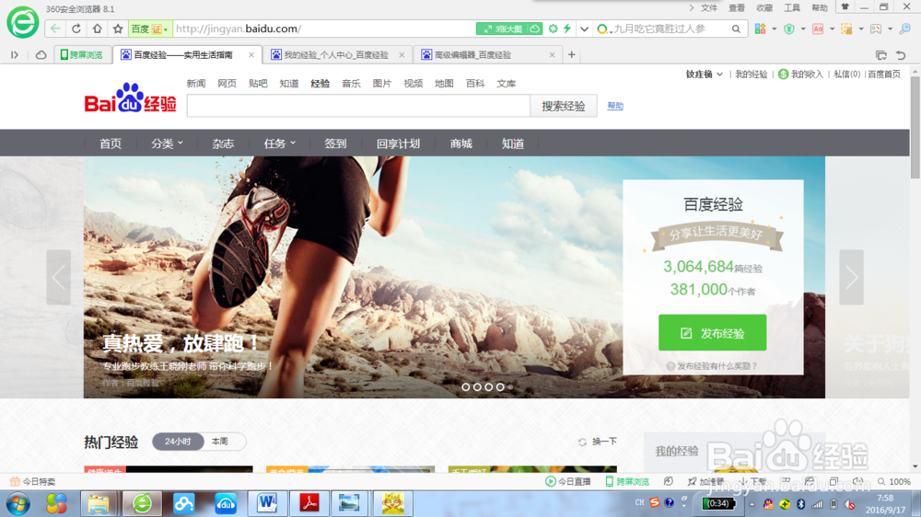Image resolution: width=921 pixels, height=517 pixels.
Task: Click the blue magnifier find icon
Action: point(905,29)
